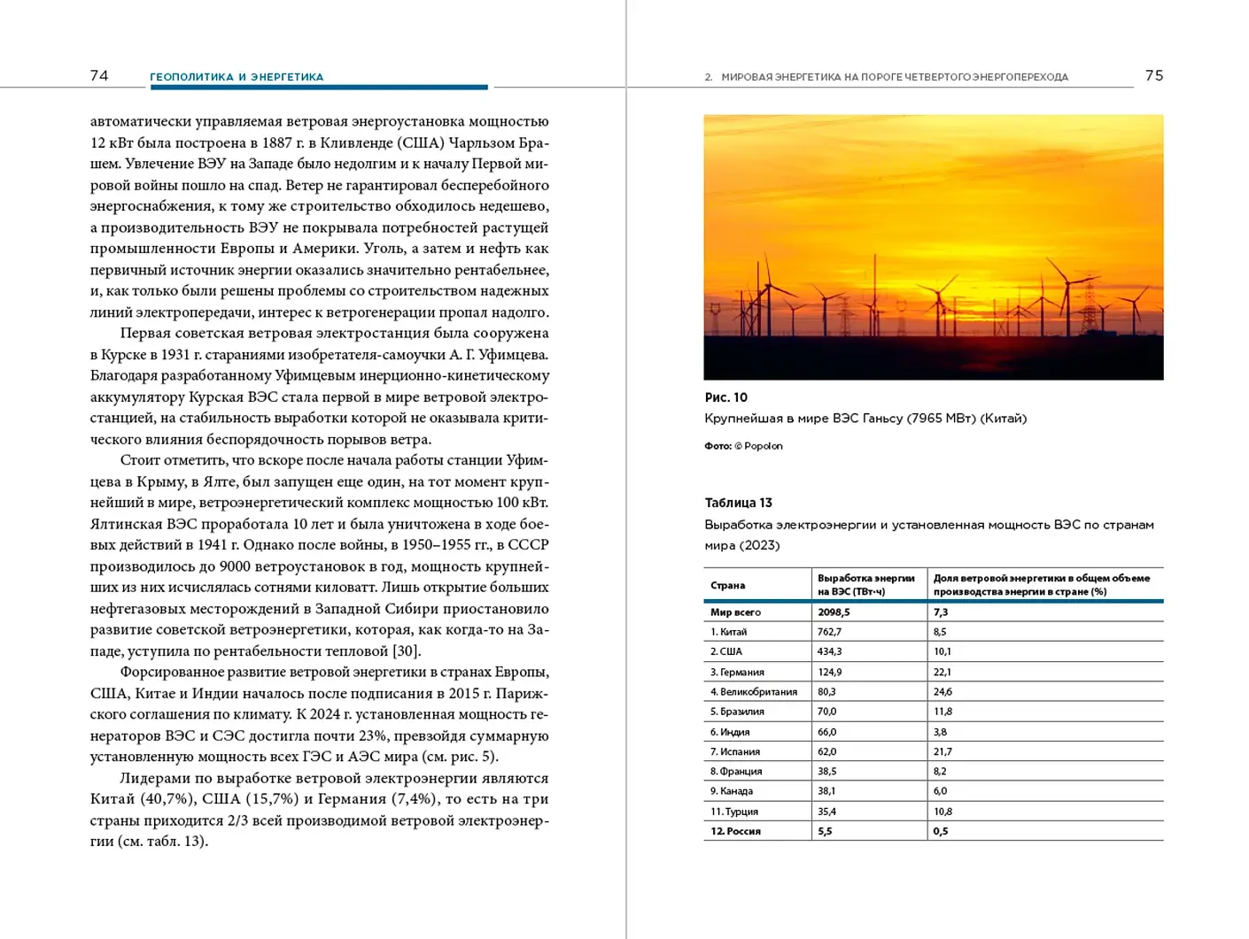Click the value 434,3 in the США row
This screenshot has height=939, width=1249.
click(x=829, y=651)
